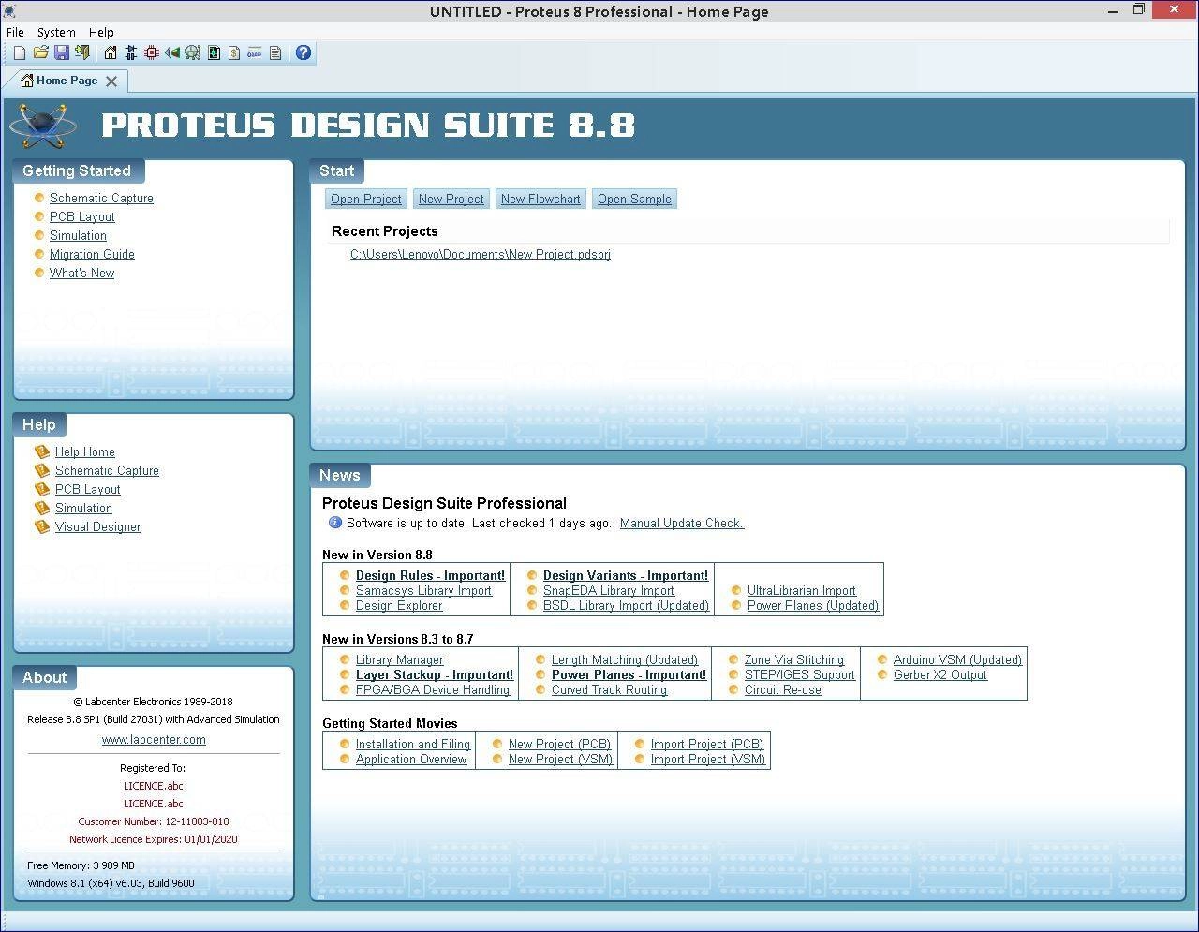Click the Save Project floppy disk icon
This screenshot has height=932, width=1199.
click(x=61, y=52)
